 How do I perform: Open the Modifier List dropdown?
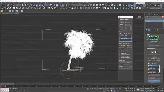[154, 19]
